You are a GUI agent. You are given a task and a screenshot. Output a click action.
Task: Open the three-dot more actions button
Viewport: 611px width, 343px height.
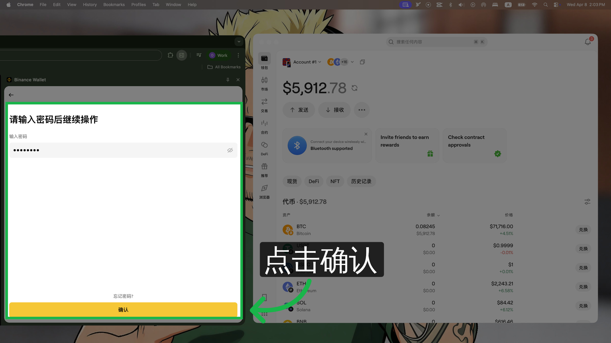point(362,110)
